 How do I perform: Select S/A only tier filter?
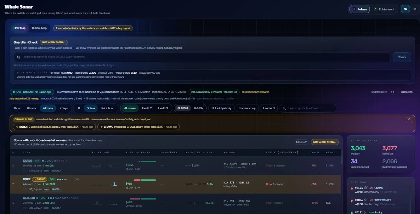[198, 108]
